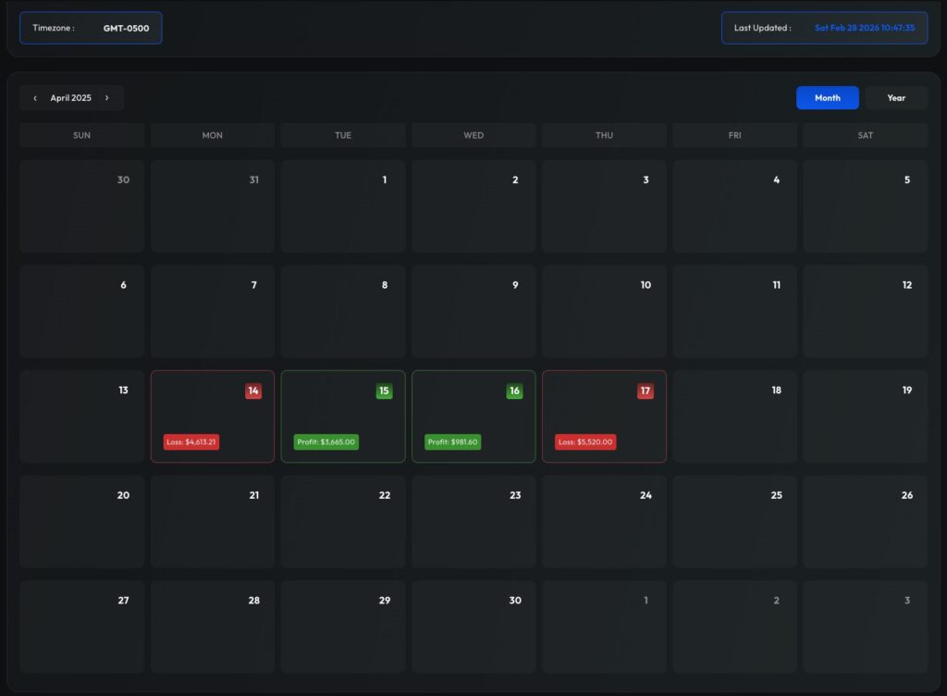Click the Profit $981.60 badge
The image size is (947, 696).
point(451,441)
